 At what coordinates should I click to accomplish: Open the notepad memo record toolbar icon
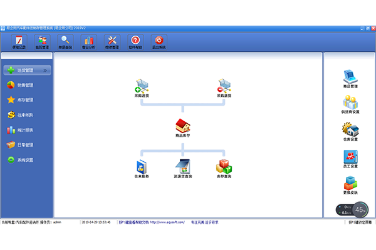[x=19, y=42]
